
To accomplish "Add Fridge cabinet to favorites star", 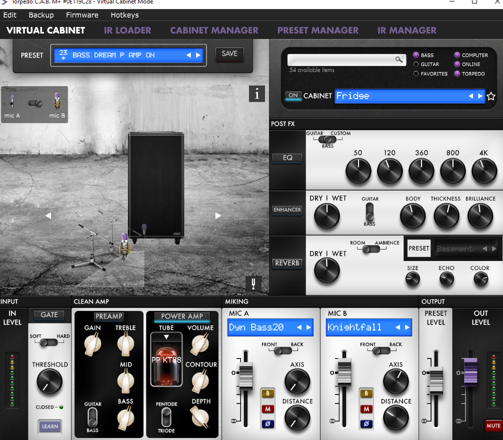I will pos(491,96).
